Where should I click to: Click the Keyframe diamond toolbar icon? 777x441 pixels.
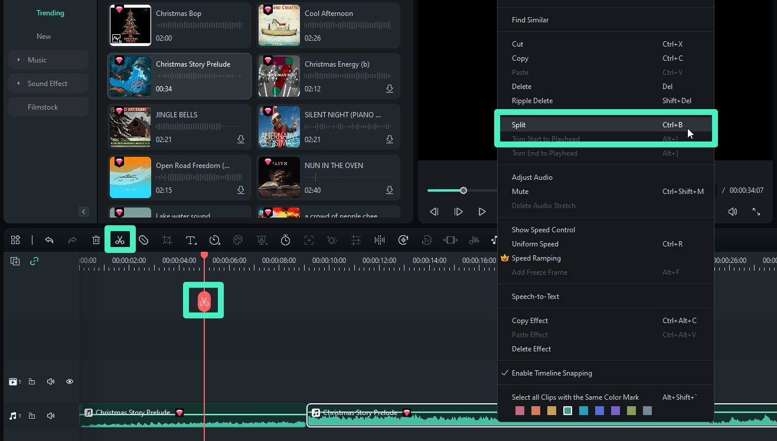point(332,240)
